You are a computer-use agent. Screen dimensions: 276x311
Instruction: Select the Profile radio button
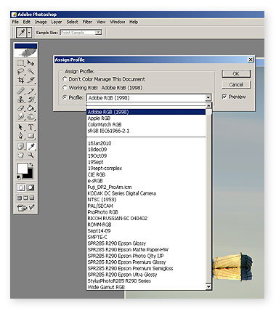(65, 97)
